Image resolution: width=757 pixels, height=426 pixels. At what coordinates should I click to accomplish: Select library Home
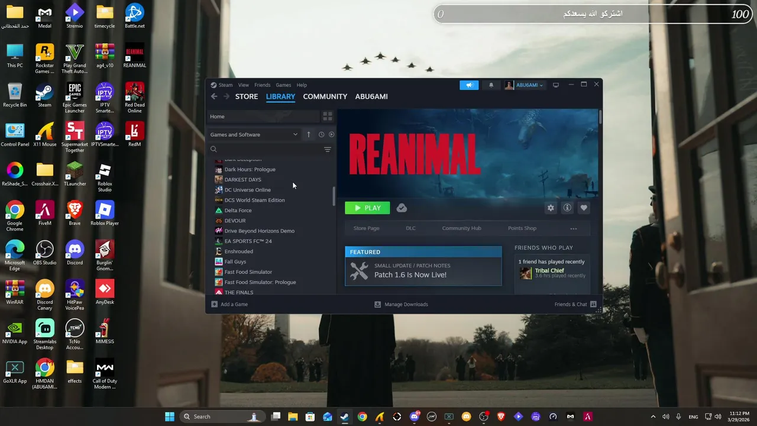coord(263,117)
